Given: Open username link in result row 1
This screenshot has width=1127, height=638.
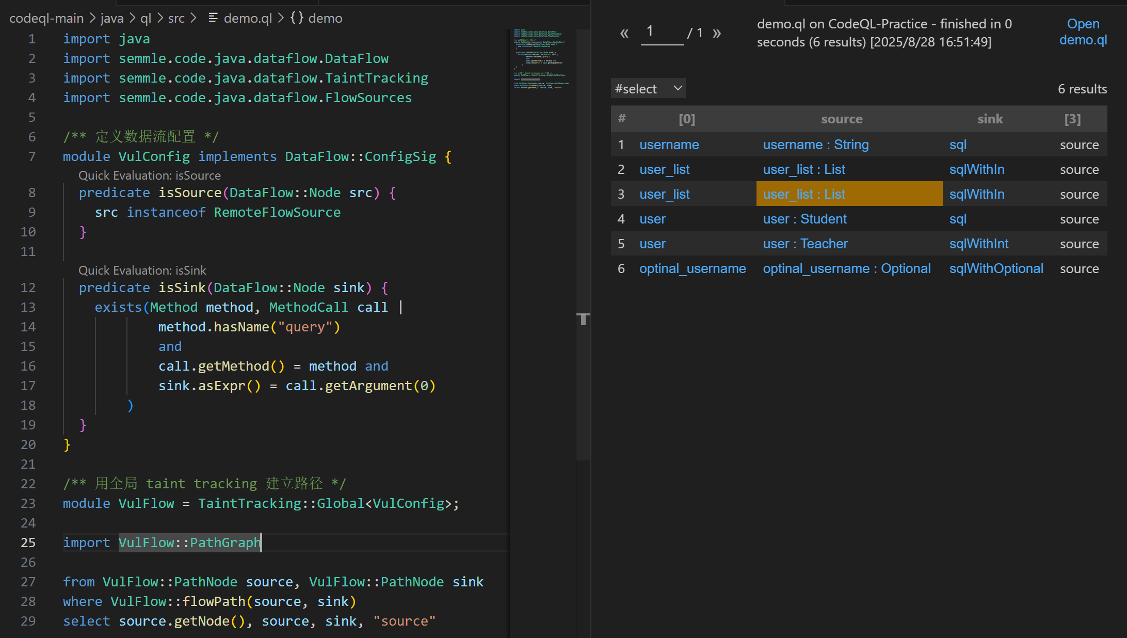Looking at the screenshot, I should [669, 145].
